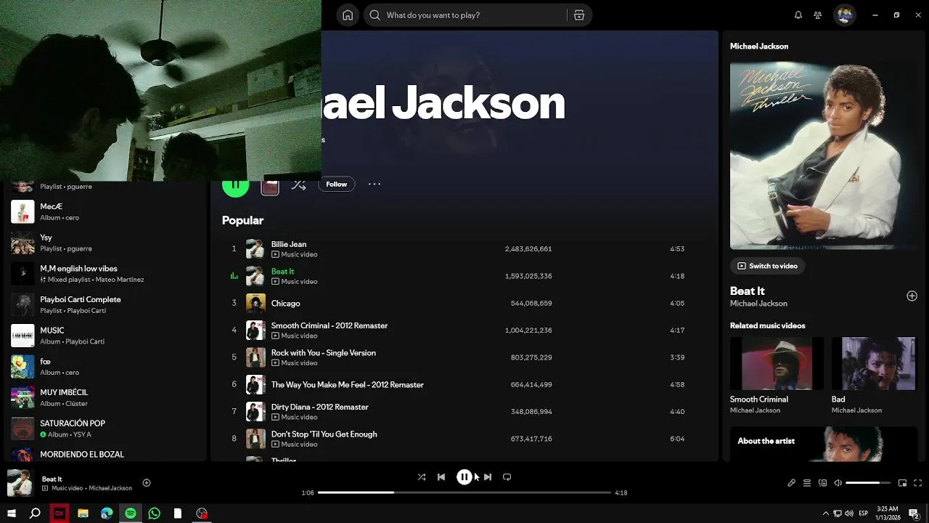Skip to next track
Screen dimensions: 929x523
click(x=488, y=477)
